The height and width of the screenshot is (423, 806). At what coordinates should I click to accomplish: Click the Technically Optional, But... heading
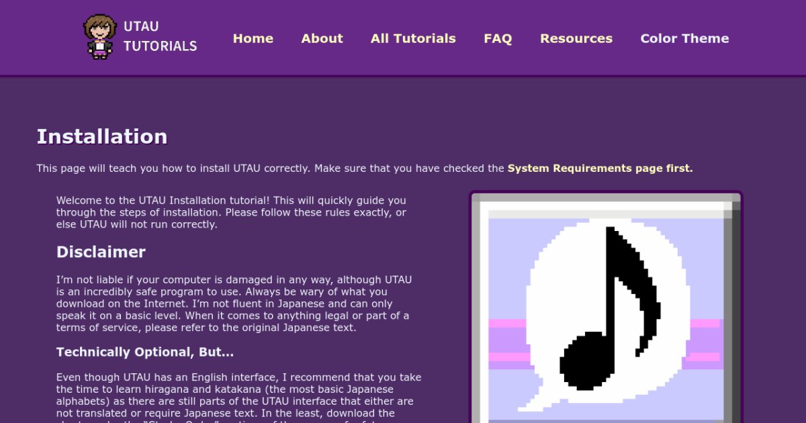pos(145,352)
